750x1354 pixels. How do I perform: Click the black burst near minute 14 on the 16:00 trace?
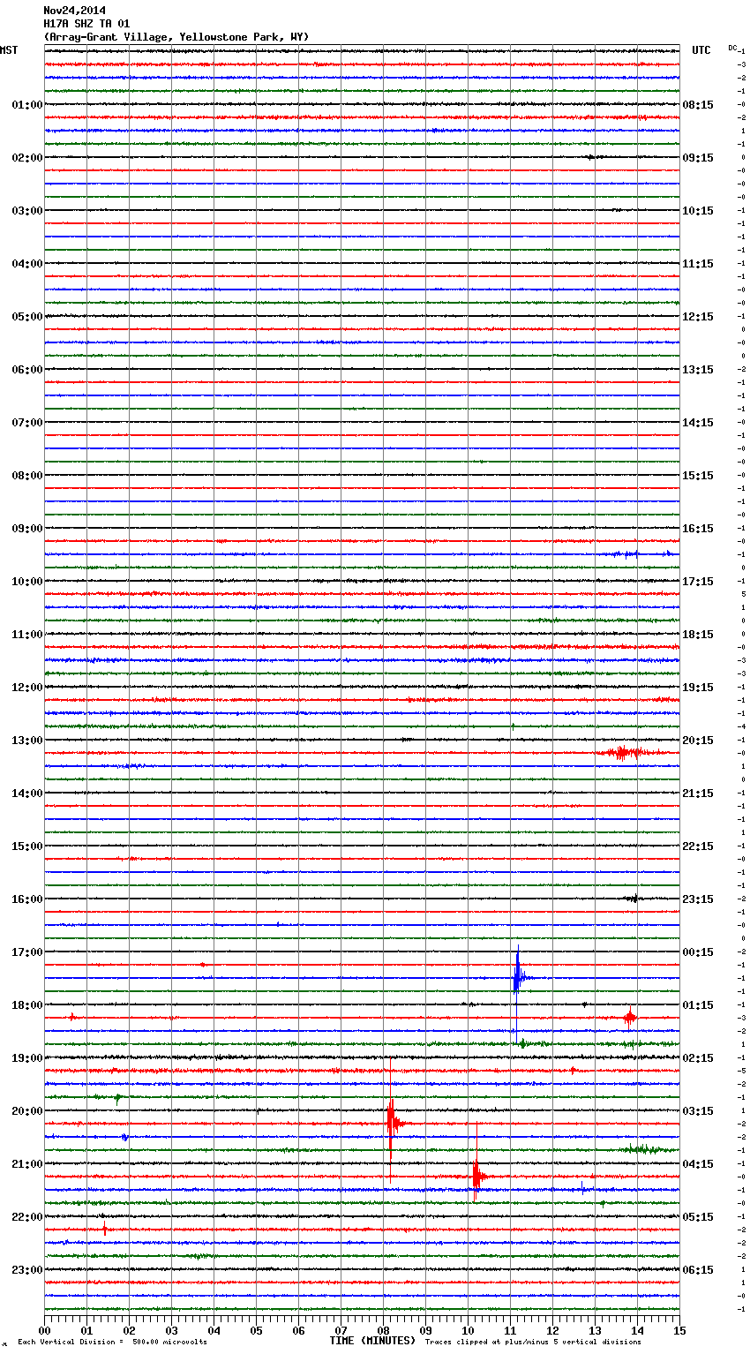pyautogui.click(x=632, y=899)
